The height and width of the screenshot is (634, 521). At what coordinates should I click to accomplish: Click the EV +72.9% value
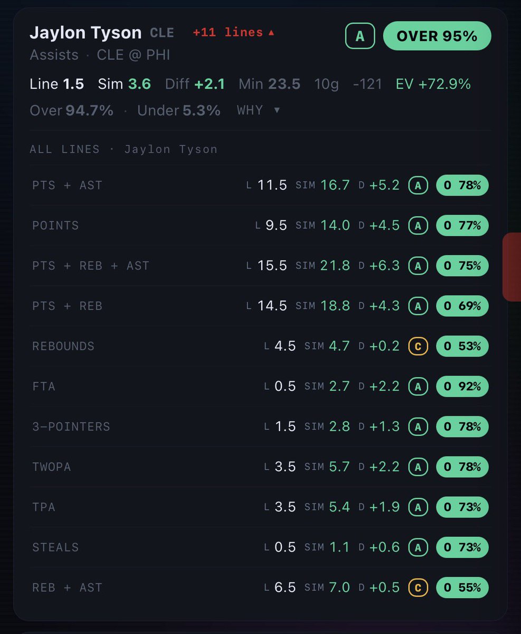point(433,84)
